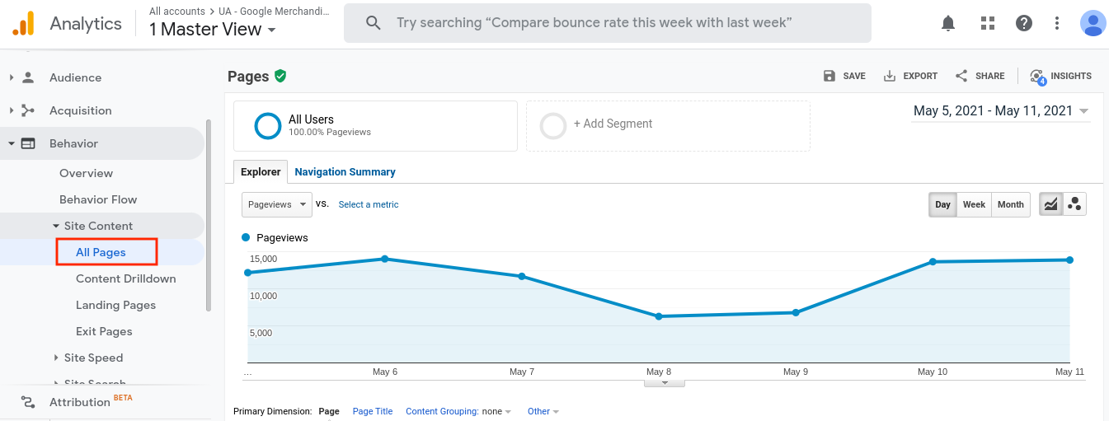Open the notifications bell icon
The height and width of the screenshot is (421, 1109).
pyautogui.click(x=948, y=23)
